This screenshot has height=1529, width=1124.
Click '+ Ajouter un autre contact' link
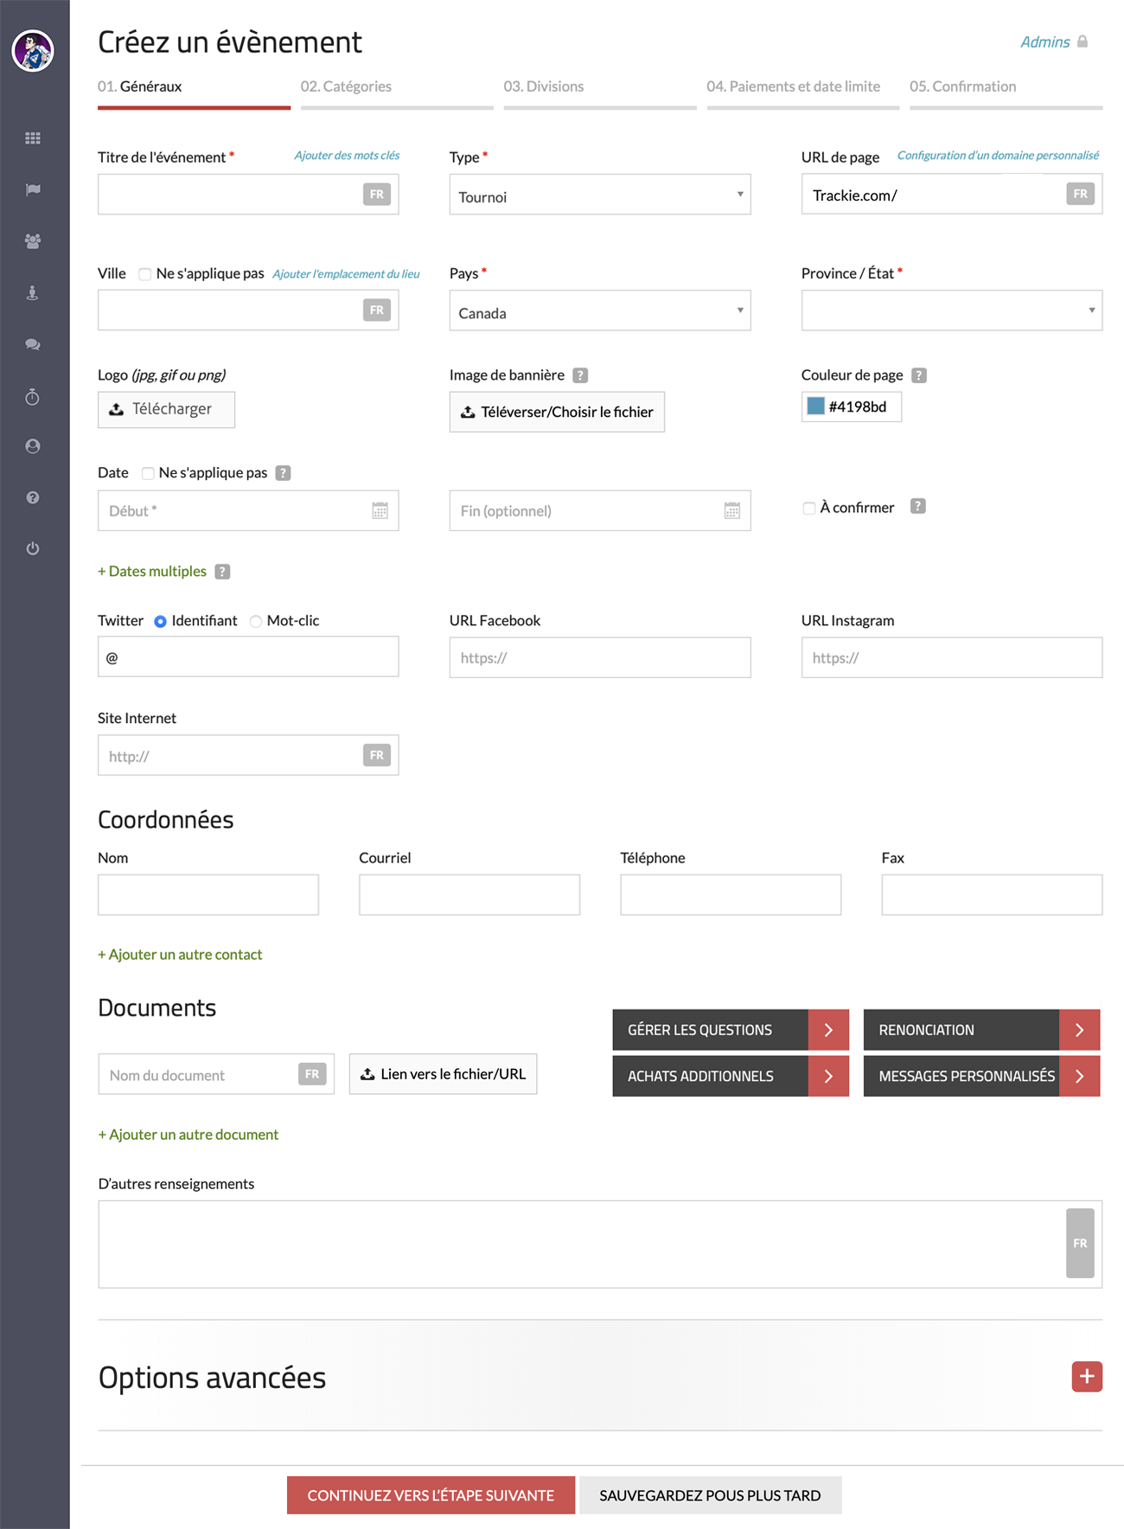(x=180, y=955)
